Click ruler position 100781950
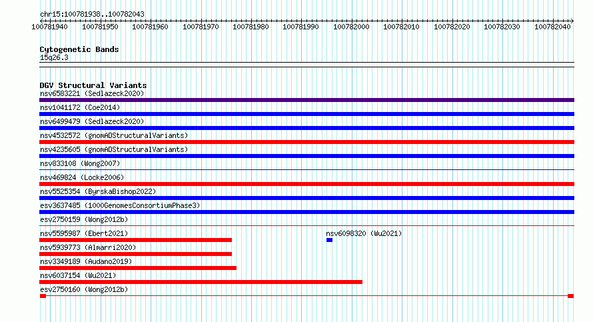The image size is (593, 322). 100,27
